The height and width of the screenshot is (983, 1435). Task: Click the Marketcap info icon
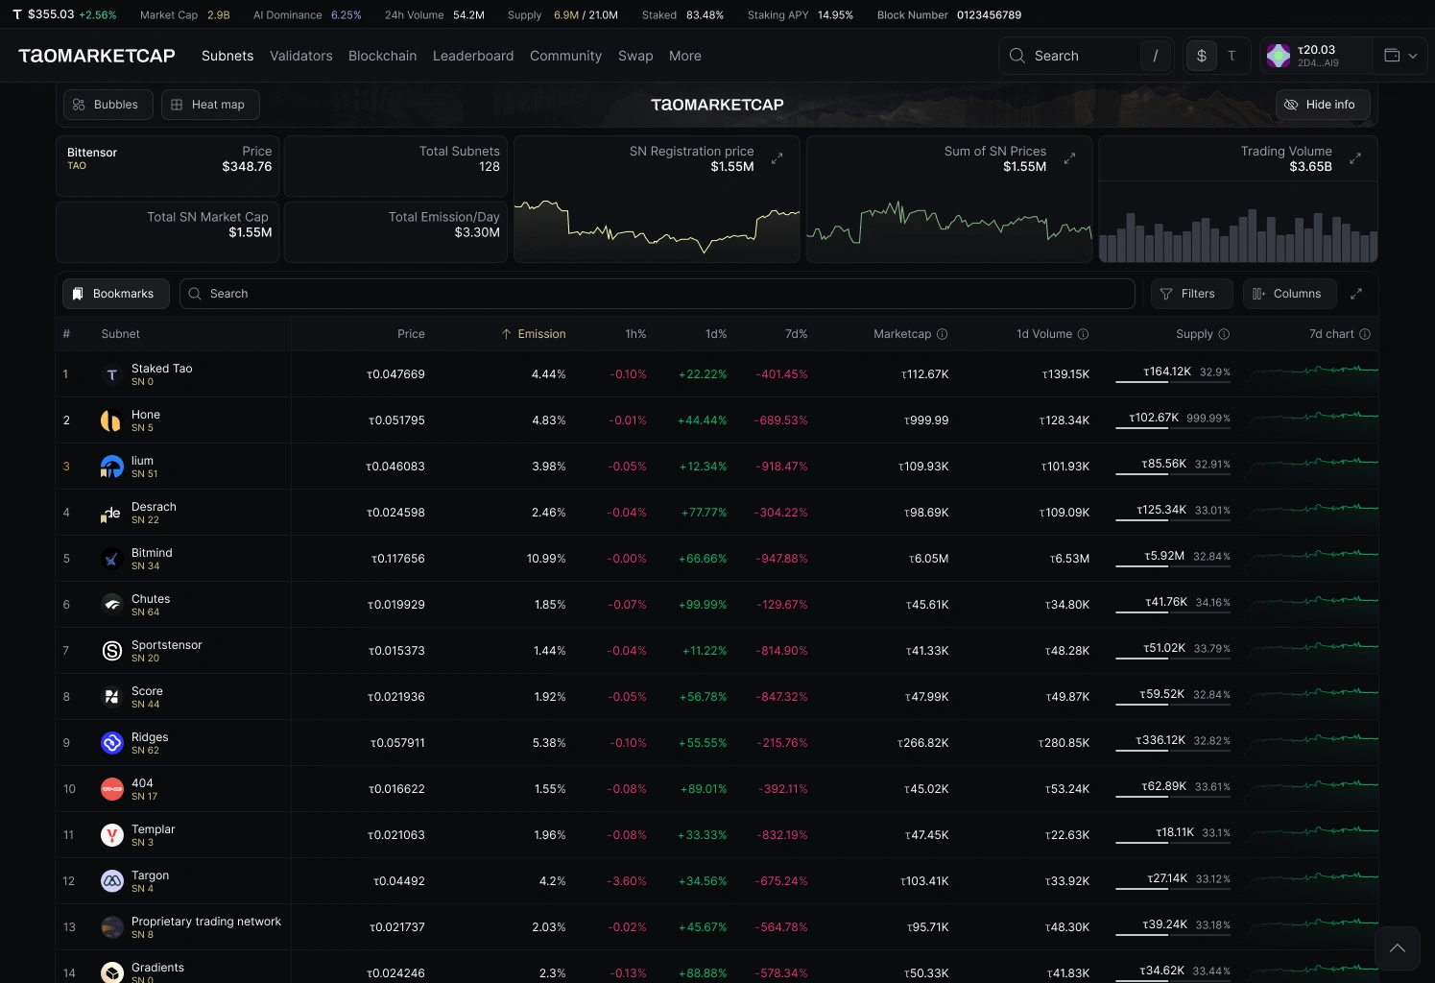click(x=942, y=334)
